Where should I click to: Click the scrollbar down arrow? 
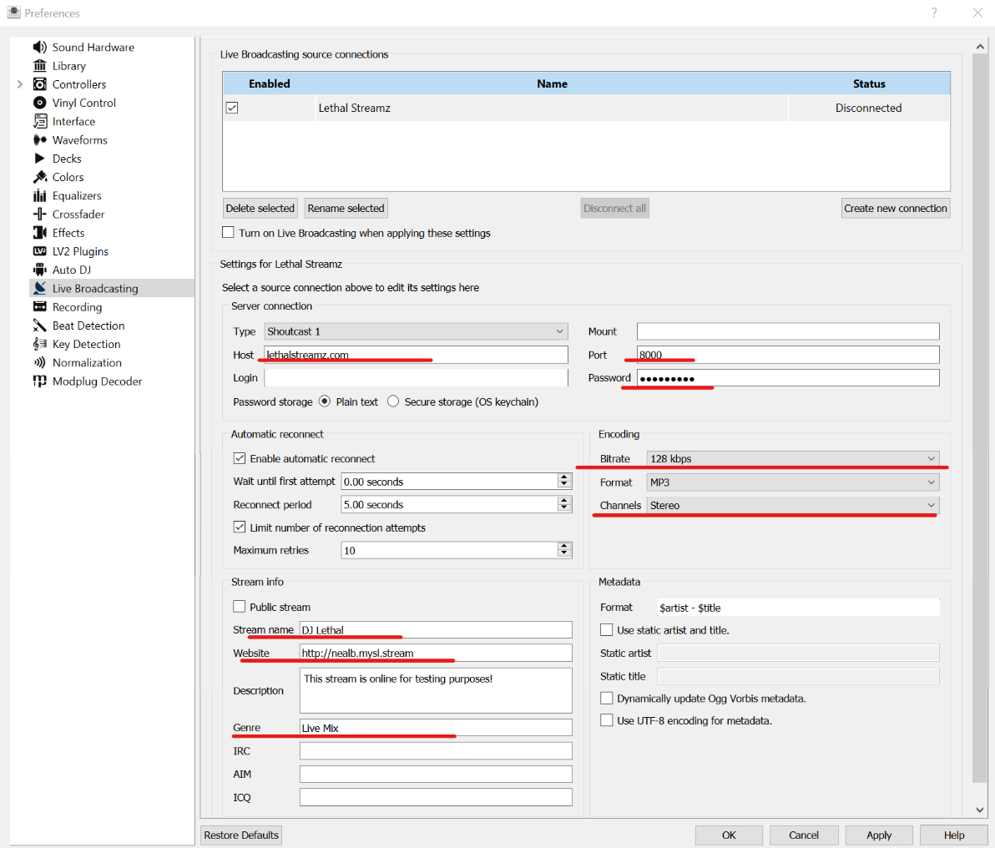coord(980,810)
